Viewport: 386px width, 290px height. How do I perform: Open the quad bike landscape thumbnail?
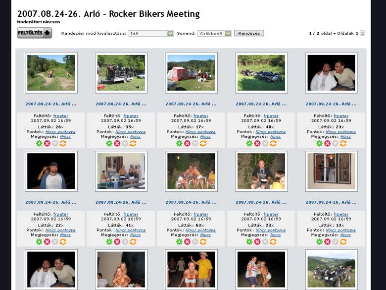click(331, 269)
